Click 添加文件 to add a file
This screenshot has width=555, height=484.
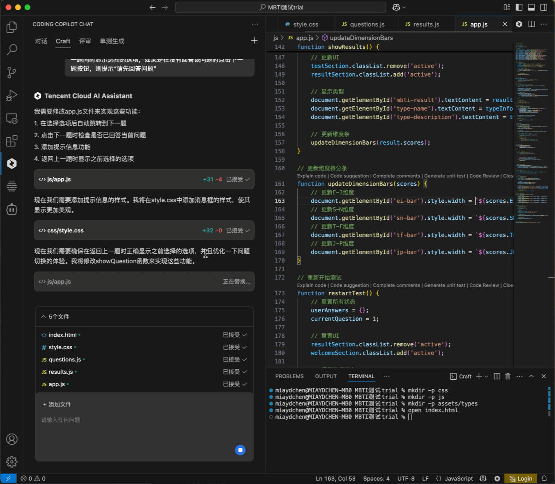pyautogui.click(x=57, y=405)
